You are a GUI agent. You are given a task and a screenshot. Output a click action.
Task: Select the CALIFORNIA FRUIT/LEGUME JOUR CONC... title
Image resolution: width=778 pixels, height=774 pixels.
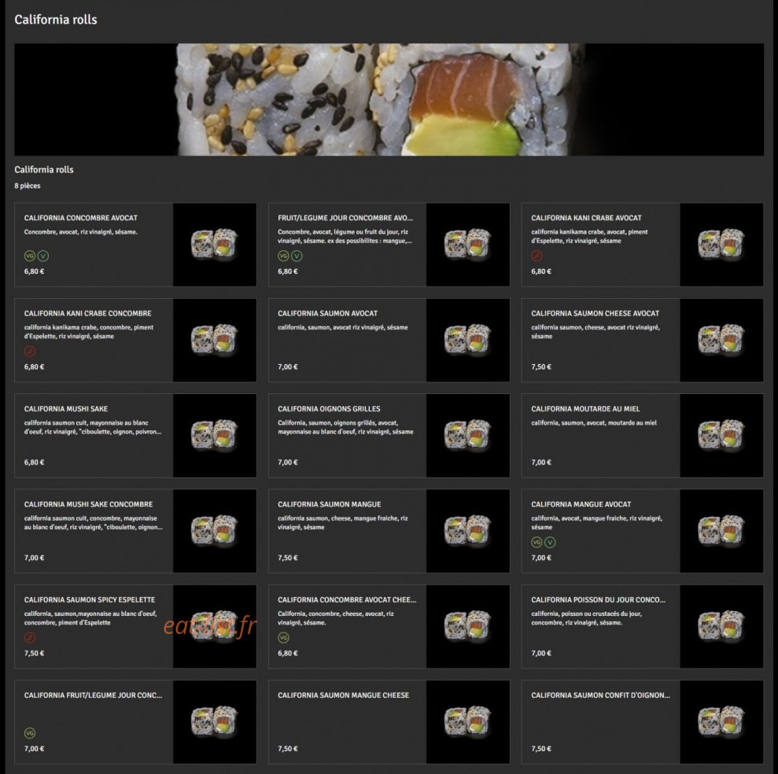94,695
